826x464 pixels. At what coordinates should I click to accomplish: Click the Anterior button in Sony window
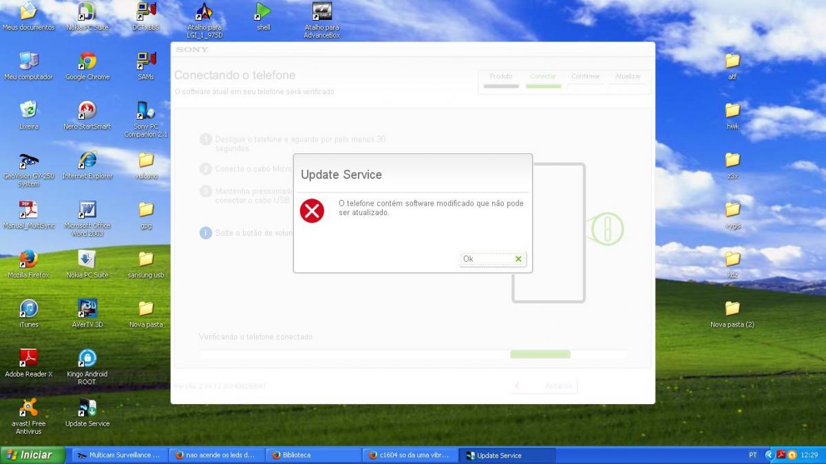(544, 386)
